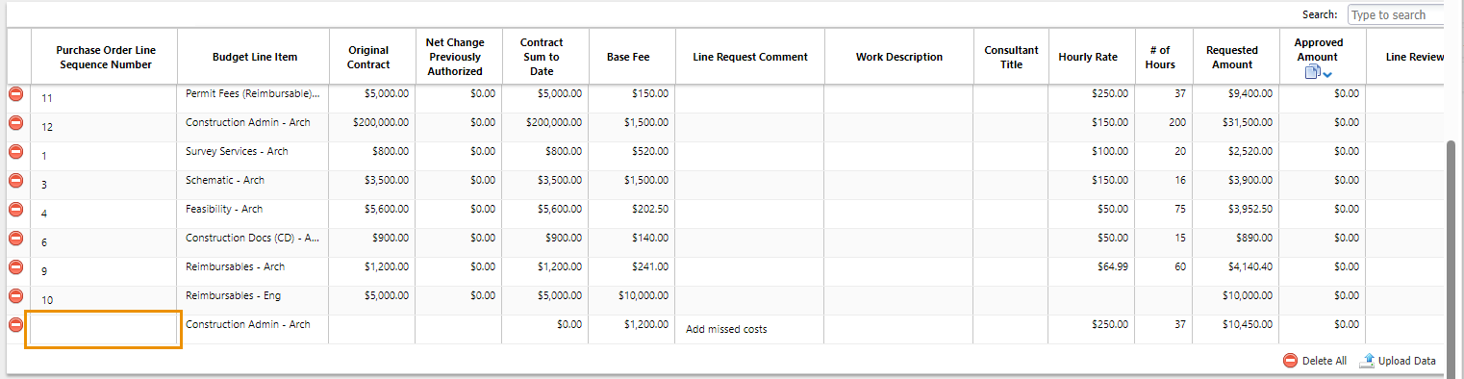Click the Add missed costs comment cell
Viewport: 1464px width, 379px height.
coord(749,329)
